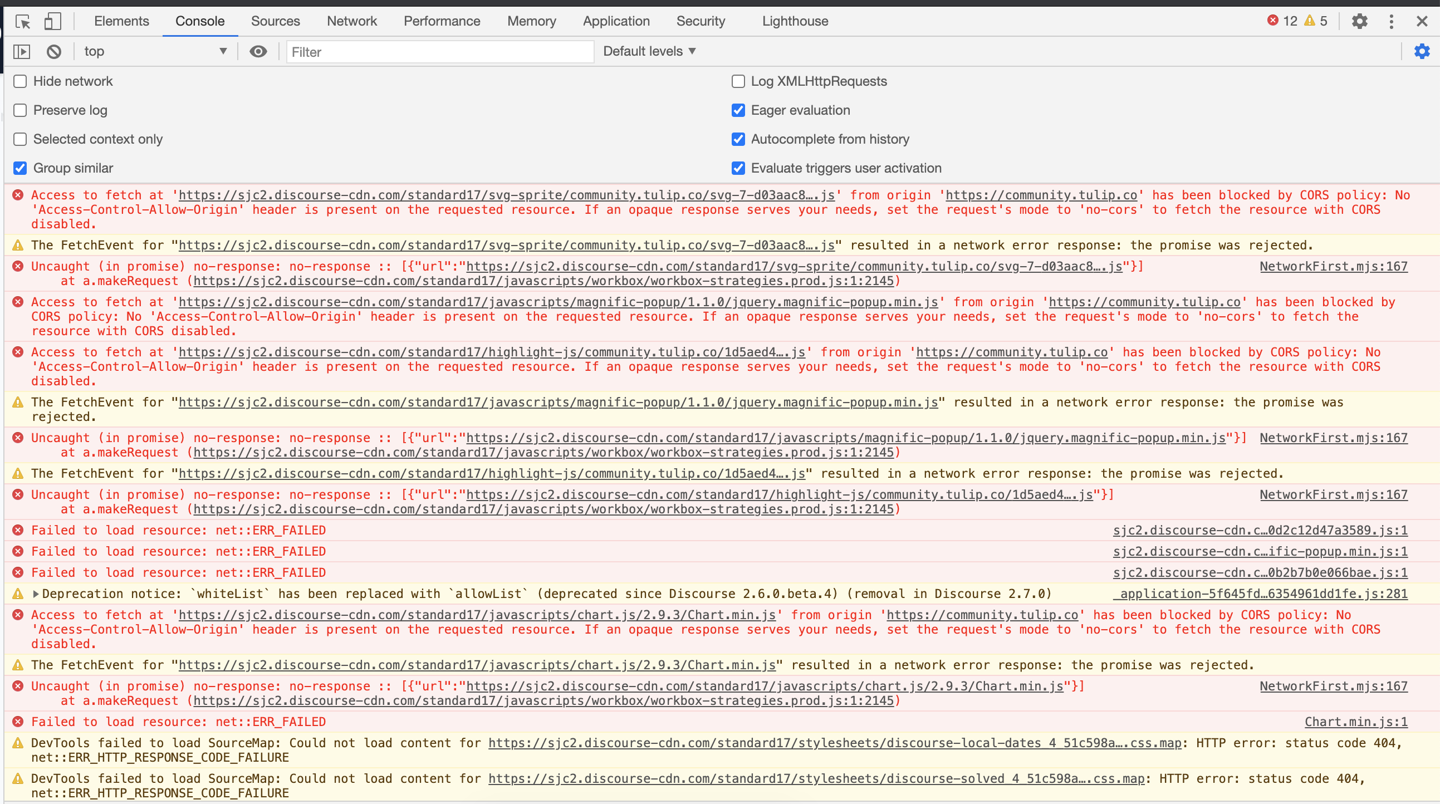
Task: Open the Chart.min.js:1 source link
Action: [1355, 722]
